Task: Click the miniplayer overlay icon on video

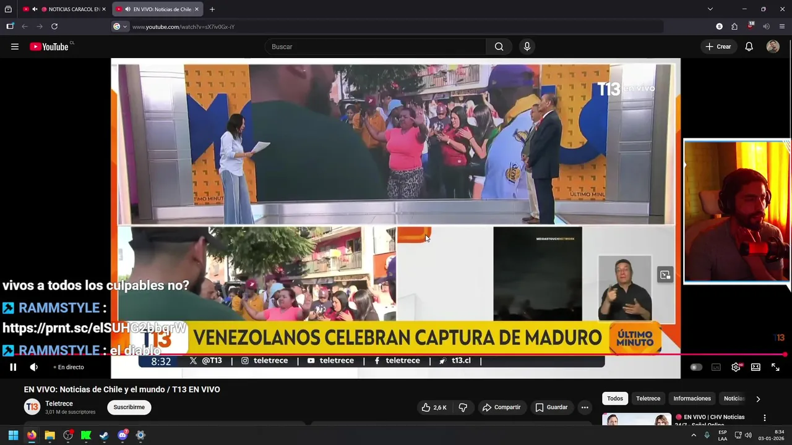Action: coord(665,275)
